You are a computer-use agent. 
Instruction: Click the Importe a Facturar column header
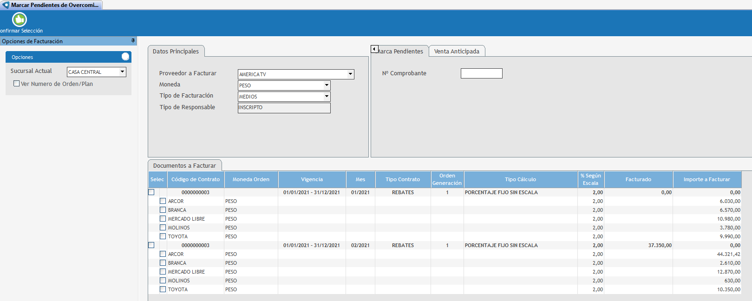pos(706,179)
